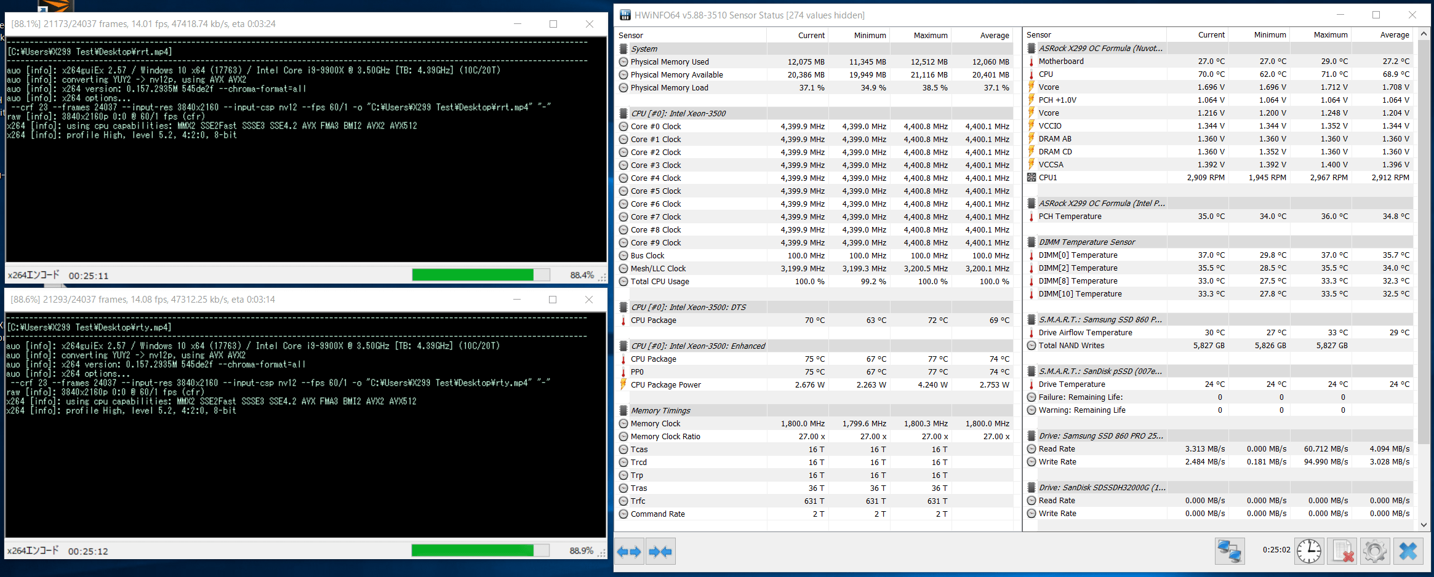Click fan icon beside CPU1 RPM row
1434x577 pixels.
(x=1031, y=177)
